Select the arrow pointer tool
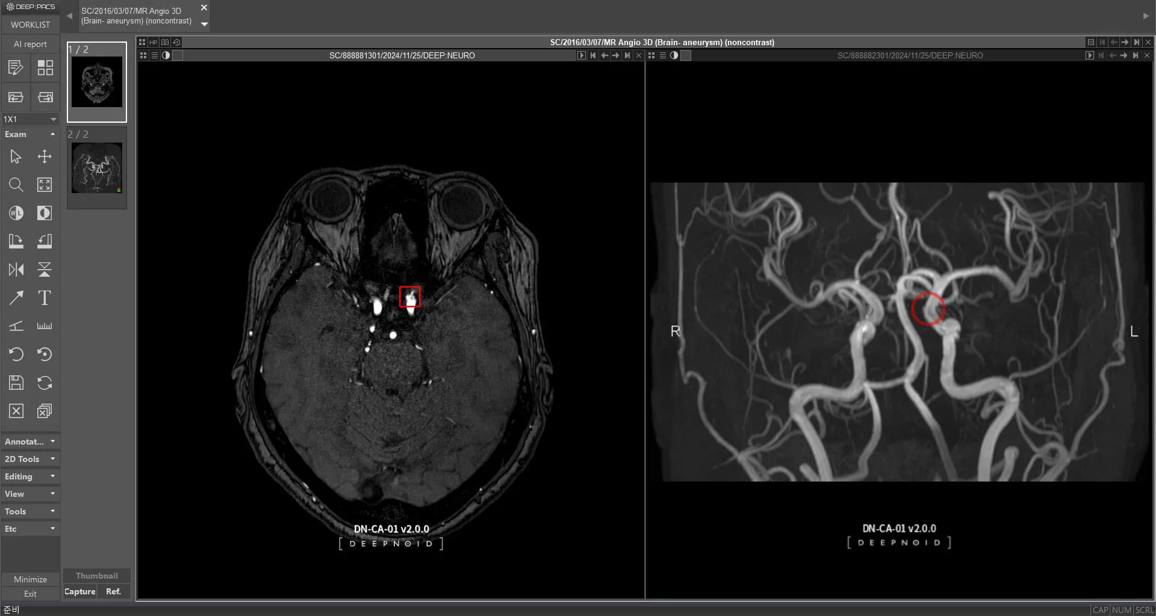Viewport: 1156px width, 616px height. (x=16, y=156)
